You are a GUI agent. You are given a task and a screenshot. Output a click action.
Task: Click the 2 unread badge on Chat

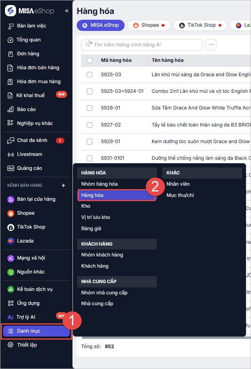pyautogui.click(x=60, y=141)
